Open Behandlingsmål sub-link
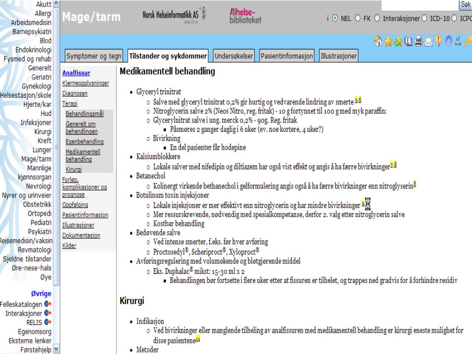This screenshot has width=472, height=354. 85,114
